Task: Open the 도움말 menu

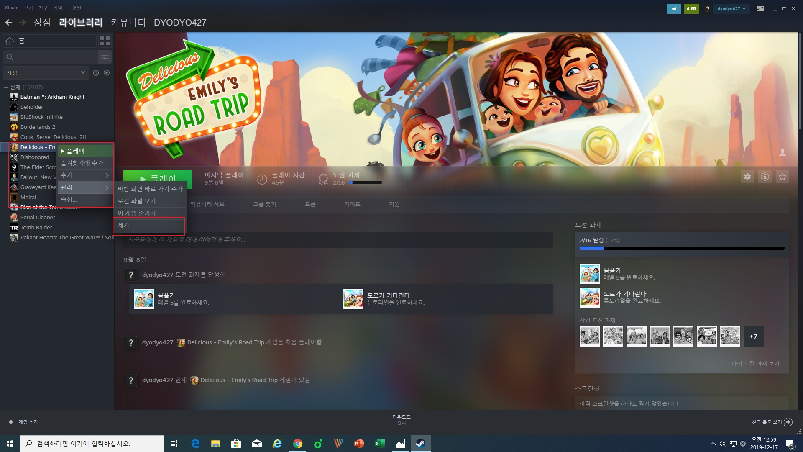Action: coord(75,8)
